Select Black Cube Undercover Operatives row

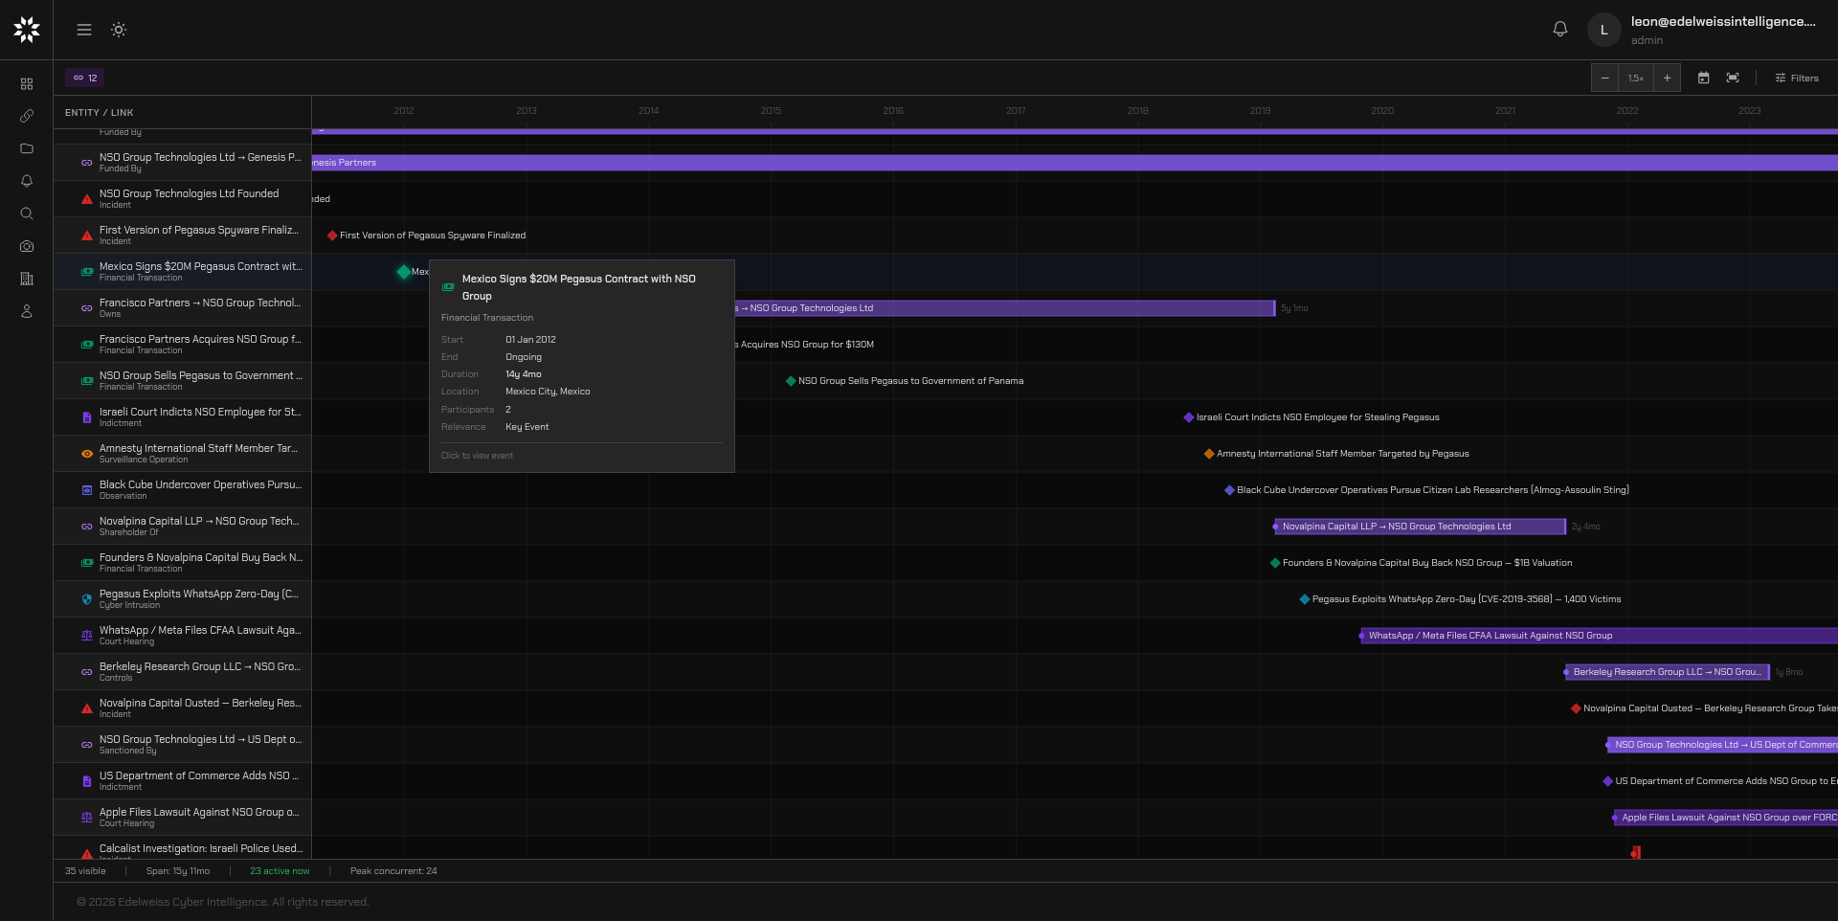[182, 490]
